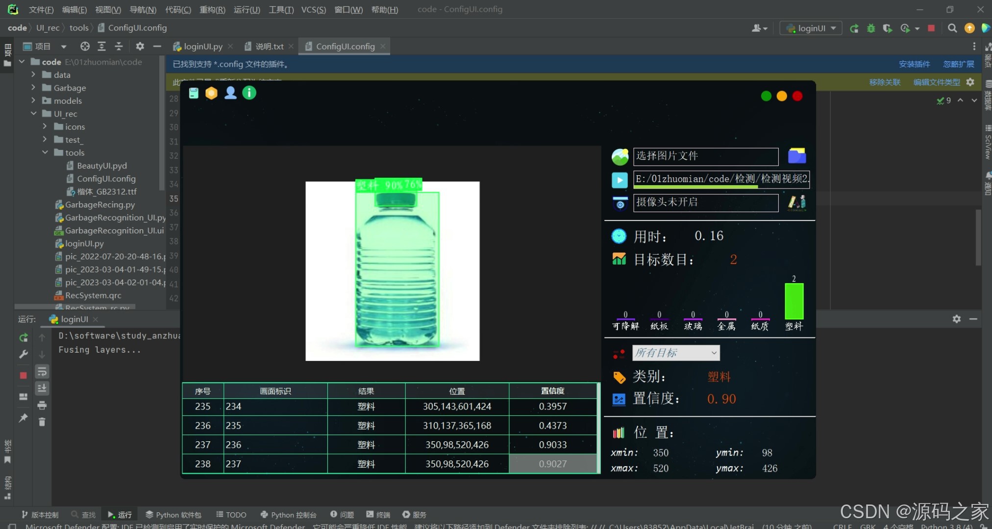Click the yellow circle window button
This screenshot has height=529, width=992.
[x=782, y=96]
